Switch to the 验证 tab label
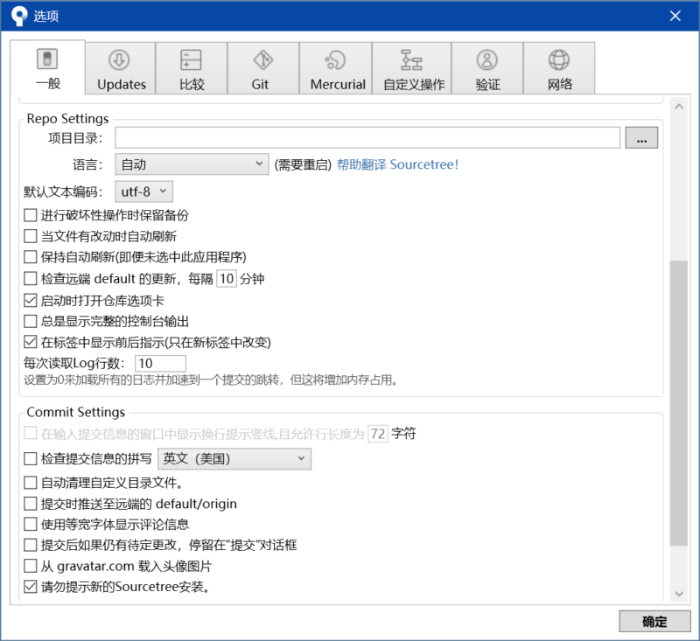This screenshot has height=641, width=700. 488,84
